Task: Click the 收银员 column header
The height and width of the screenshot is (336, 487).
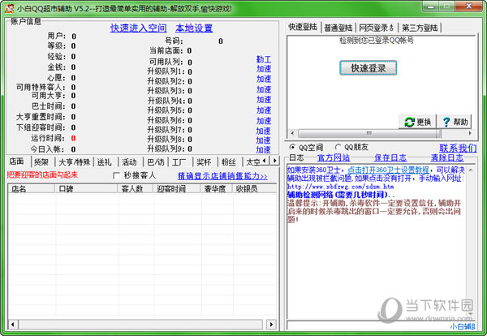Action: [254, 188]
